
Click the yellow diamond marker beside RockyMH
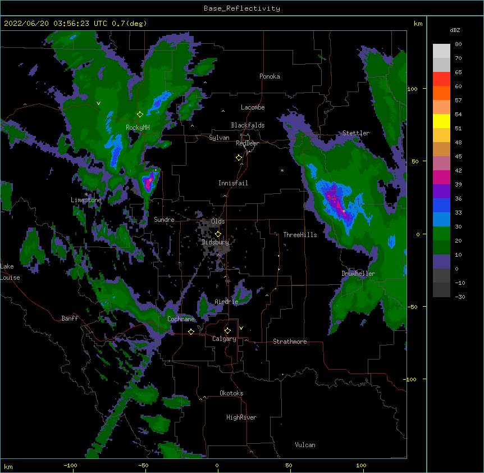(x=140, y=115)
